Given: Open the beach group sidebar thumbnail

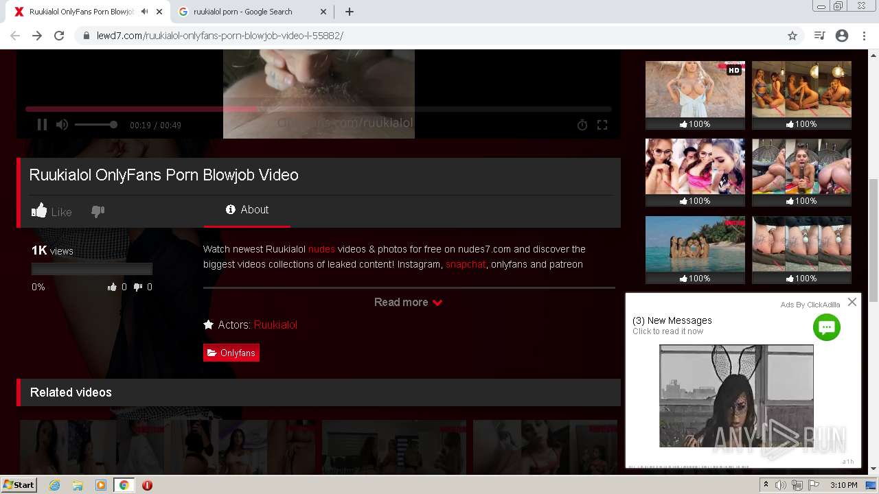Looking at the screenshot, I should 695,244.
